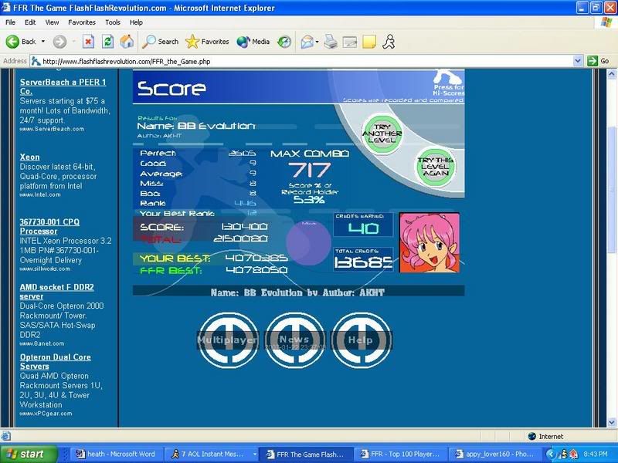Image resolution: width=618 pixels, height=463 pixels.
Task: Open the Xeon ad link
Action: pos(29,157)
